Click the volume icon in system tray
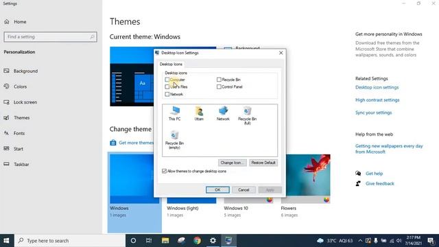 pos(399,241)
